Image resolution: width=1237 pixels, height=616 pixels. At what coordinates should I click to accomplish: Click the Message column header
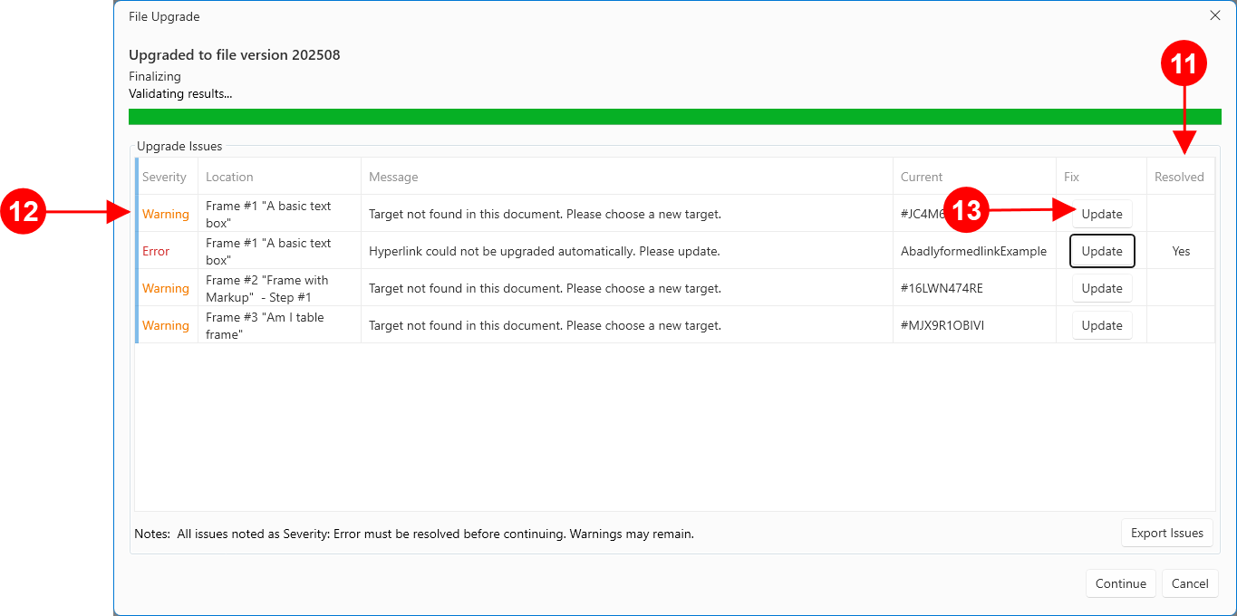point(393,177)
